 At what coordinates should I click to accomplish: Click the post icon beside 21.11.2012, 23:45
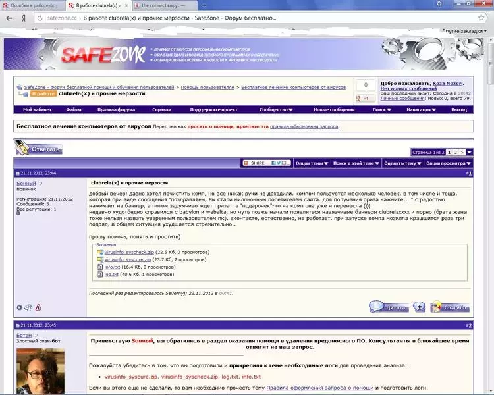tap(18, 325)
